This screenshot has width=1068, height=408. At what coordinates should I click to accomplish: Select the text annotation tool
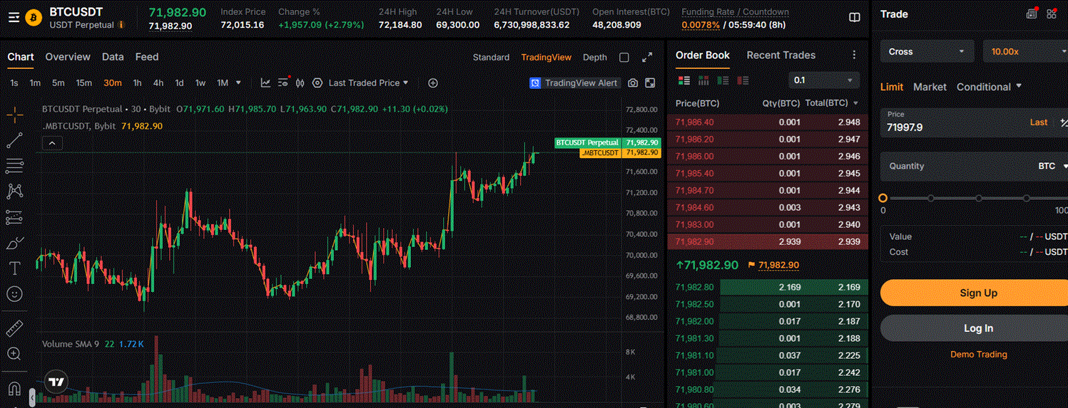click(14, 268)
